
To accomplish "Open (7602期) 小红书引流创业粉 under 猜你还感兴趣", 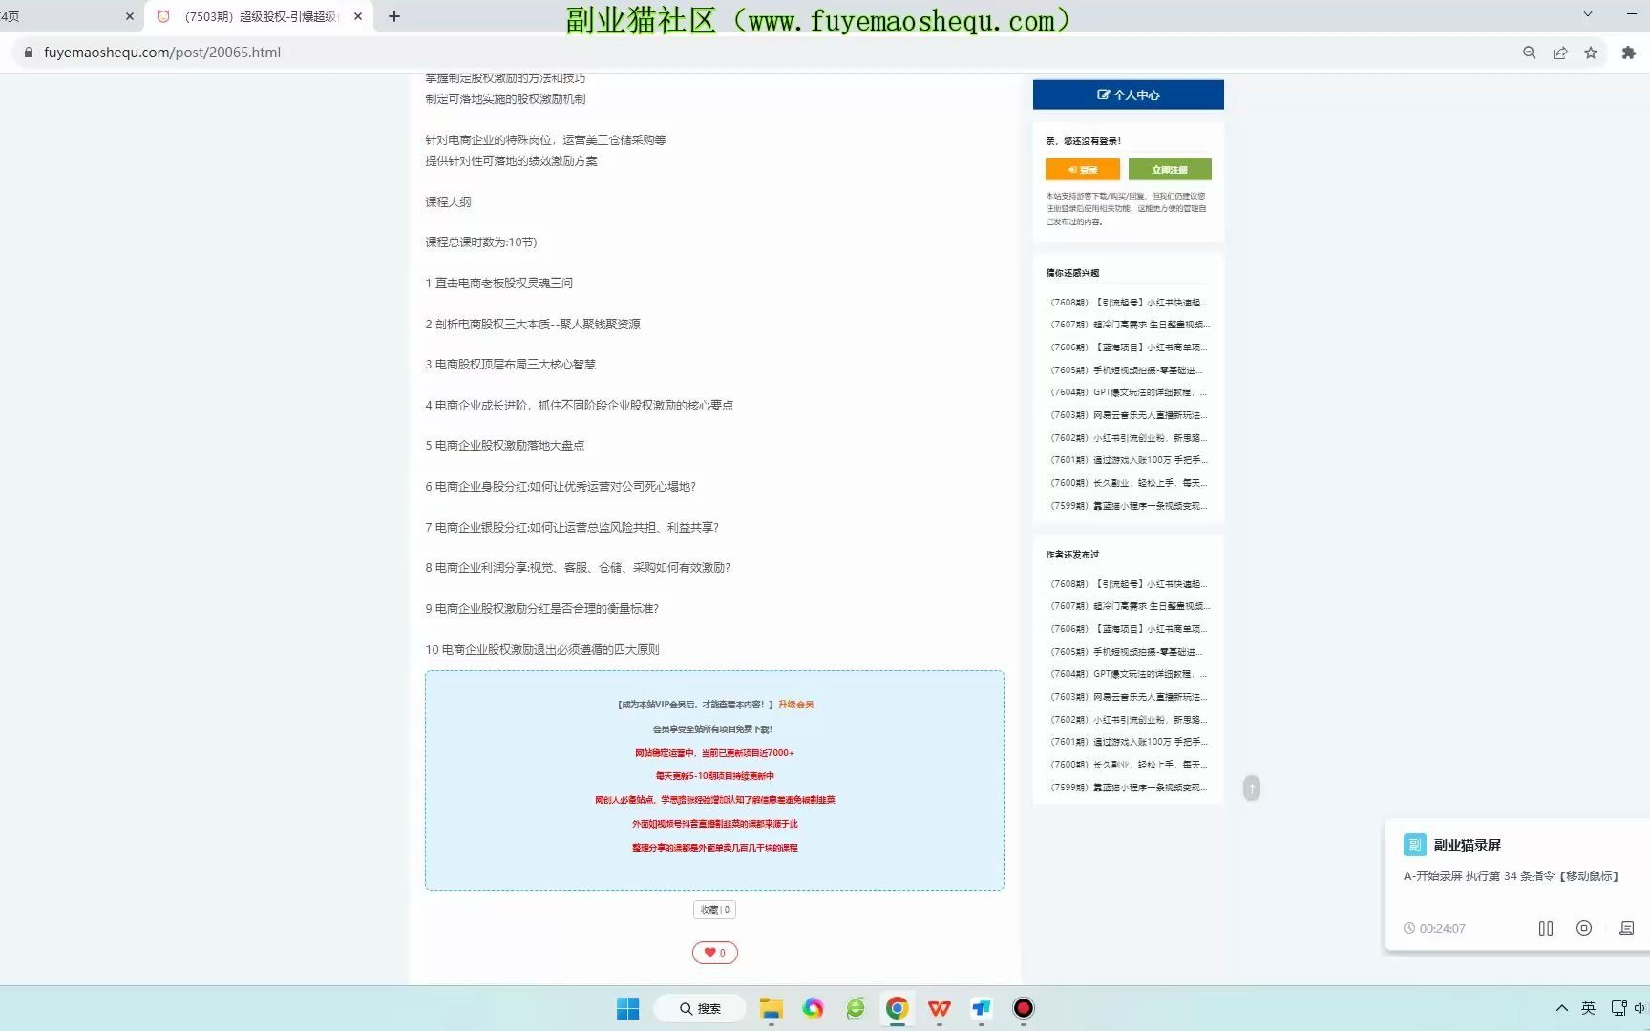I will [x=1129, y=438].
